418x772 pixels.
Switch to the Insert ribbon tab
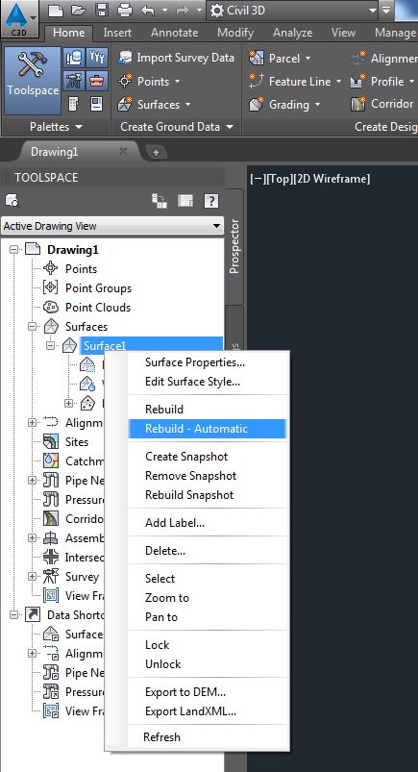(x=117, y=33)
